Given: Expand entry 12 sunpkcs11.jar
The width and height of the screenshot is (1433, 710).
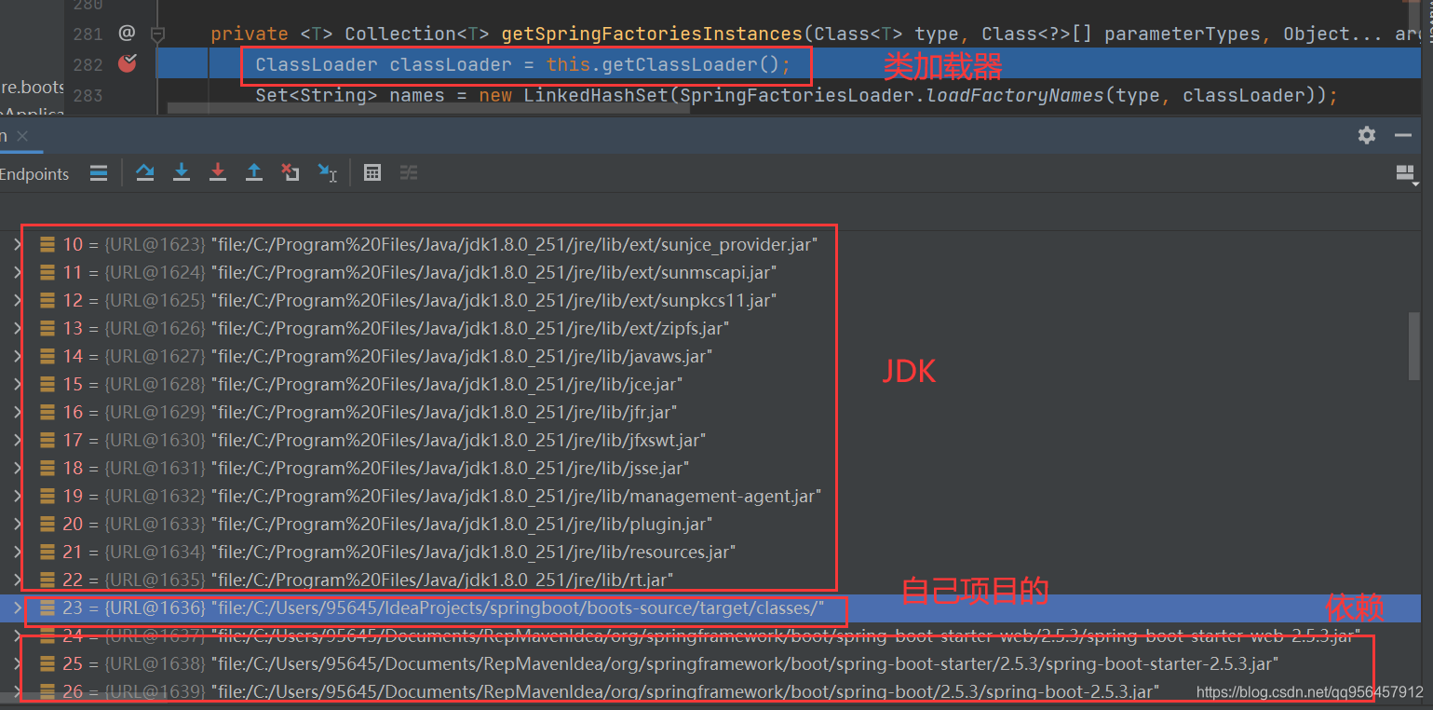Looking at the screenshot, I should pyautogui.click(x=16, y=300).
